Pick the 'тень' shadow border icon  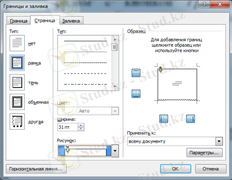pyautogui.click(x=17, y=82)
